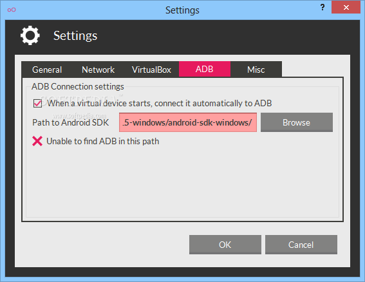Screen dimensions: 365x282
Task: Click the question mark help icon
Action: [323, 7]
